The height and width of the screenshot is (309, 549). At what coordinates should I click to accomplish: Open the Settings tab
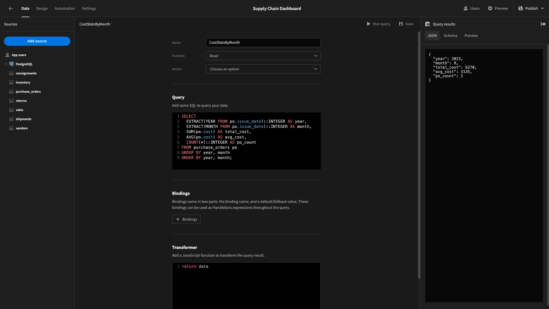(89, 9)
